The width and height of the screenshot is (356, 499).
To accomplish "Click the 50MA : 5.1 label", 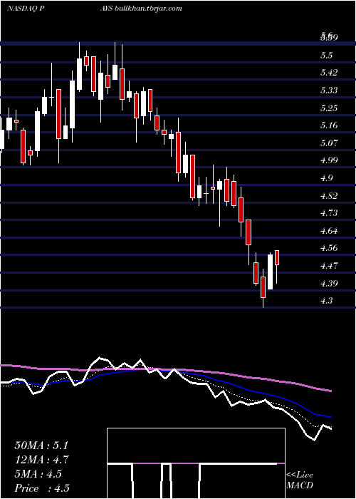I will click(x=41, y=446).
